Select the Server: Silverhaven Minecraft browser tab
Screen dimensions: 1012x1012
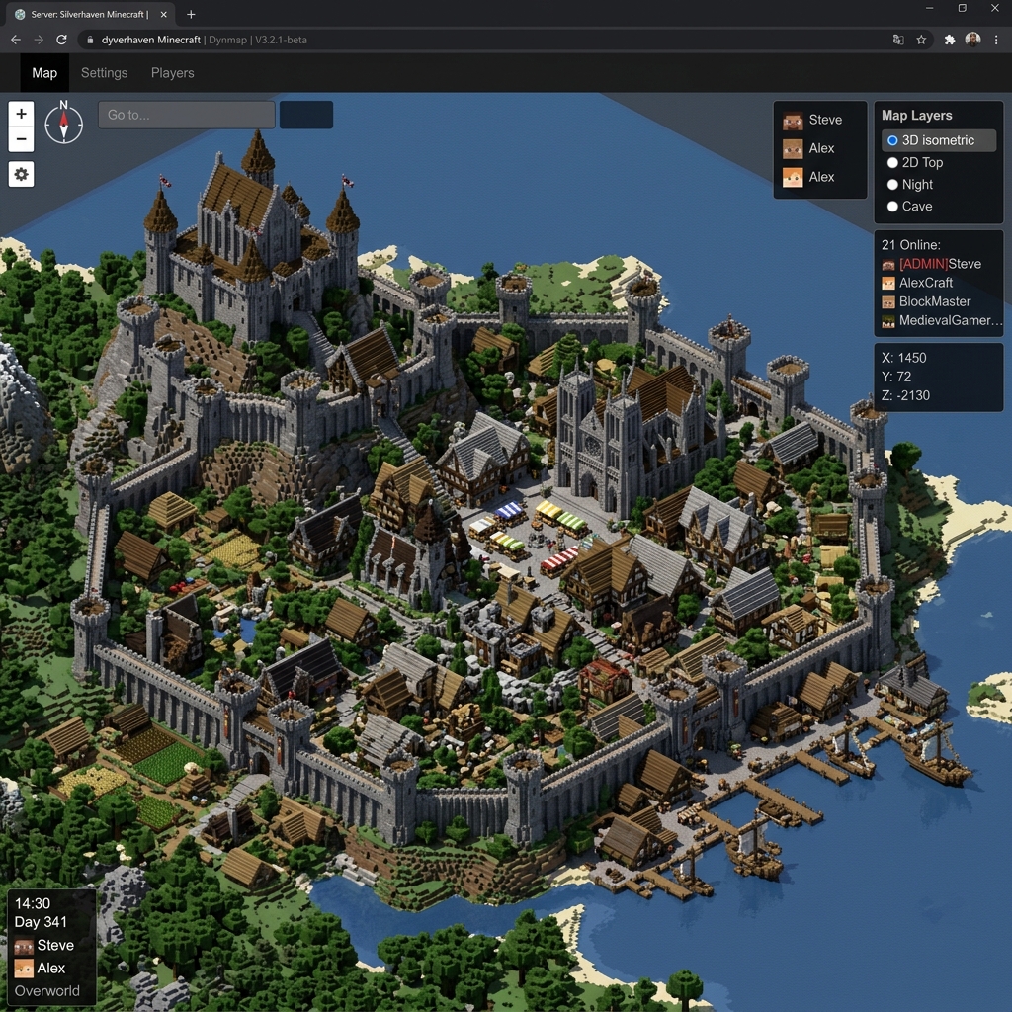[x=90, y=14]
